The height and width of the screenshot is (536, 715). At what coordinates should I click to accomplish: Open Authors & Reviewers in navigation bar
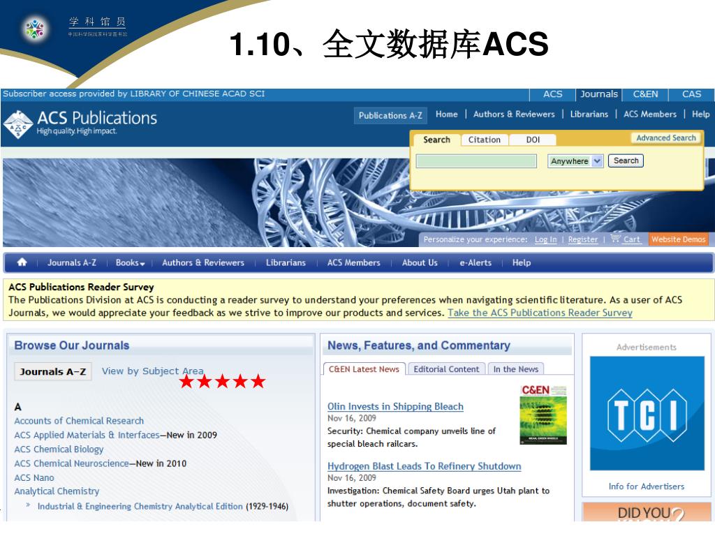(x=203, y=262)
